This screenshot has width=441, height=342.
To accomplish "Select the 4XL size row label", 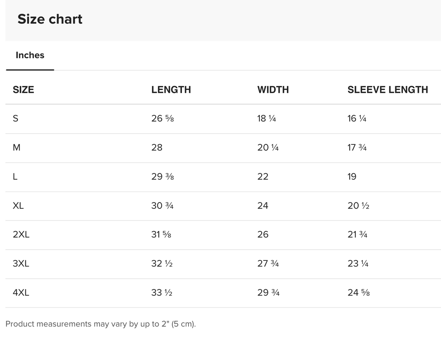I will pyautogui.click(x=21, y=293).
